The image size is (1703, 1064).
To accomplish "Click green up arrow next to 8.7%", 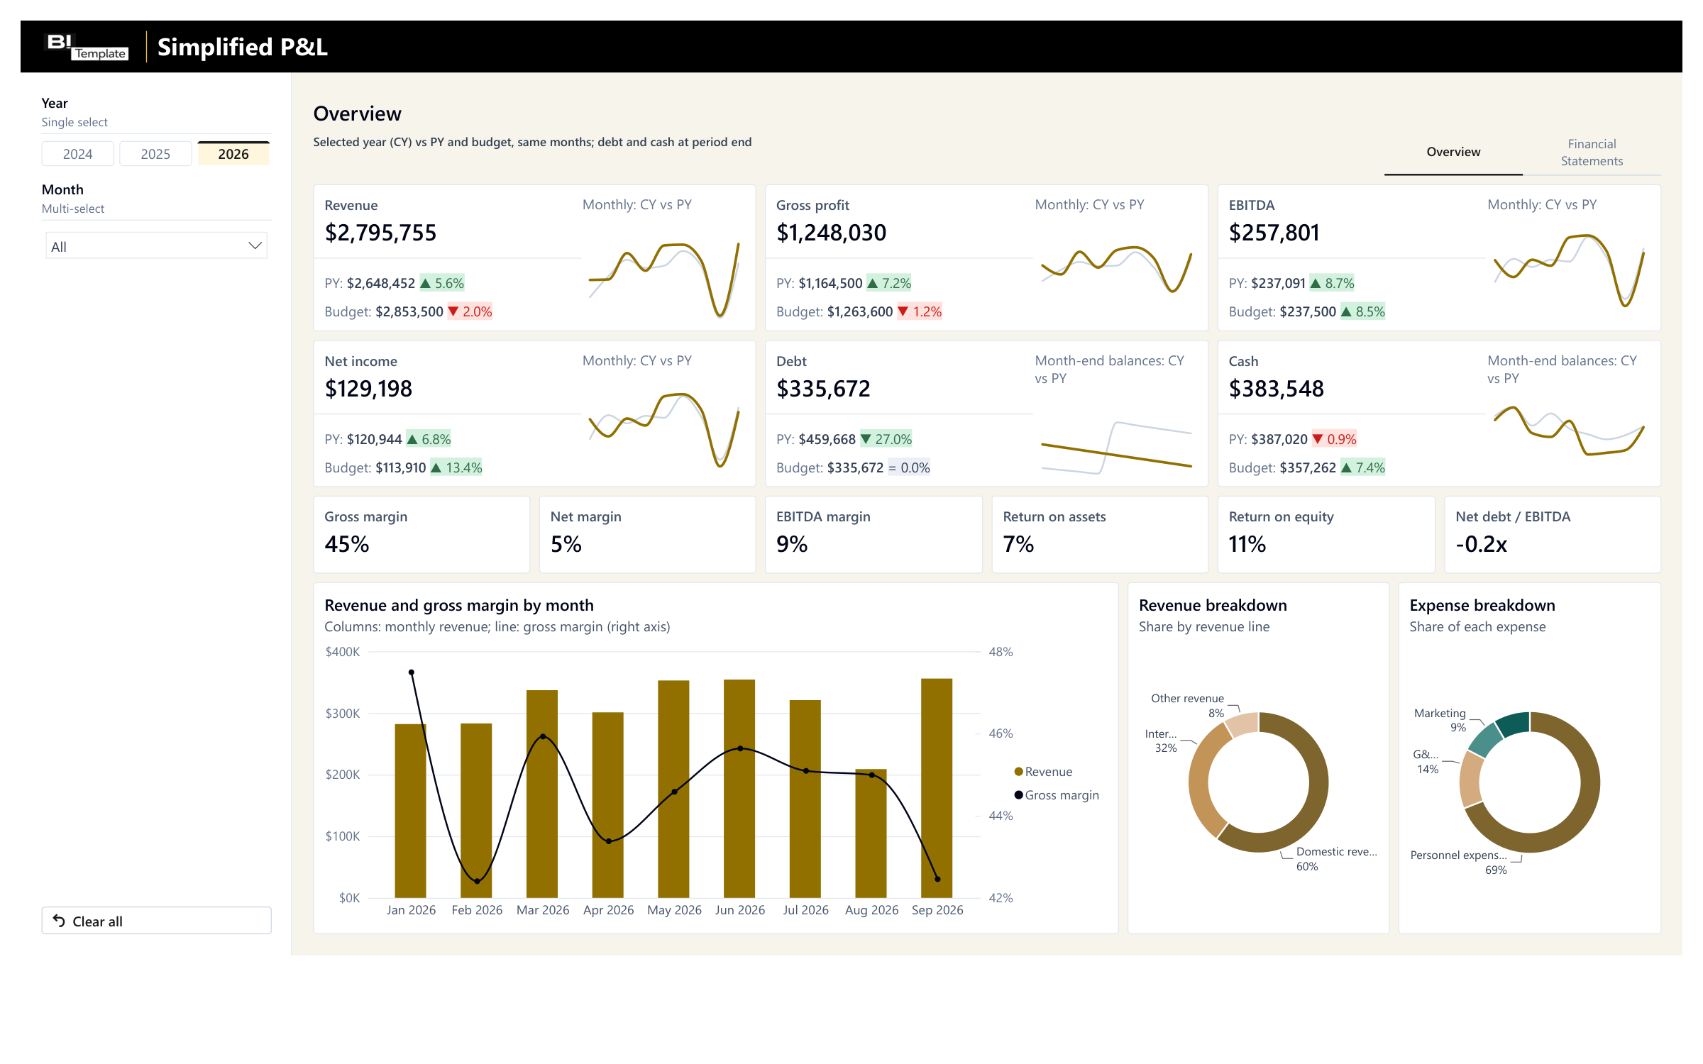I will click(x=1316, y=283).
